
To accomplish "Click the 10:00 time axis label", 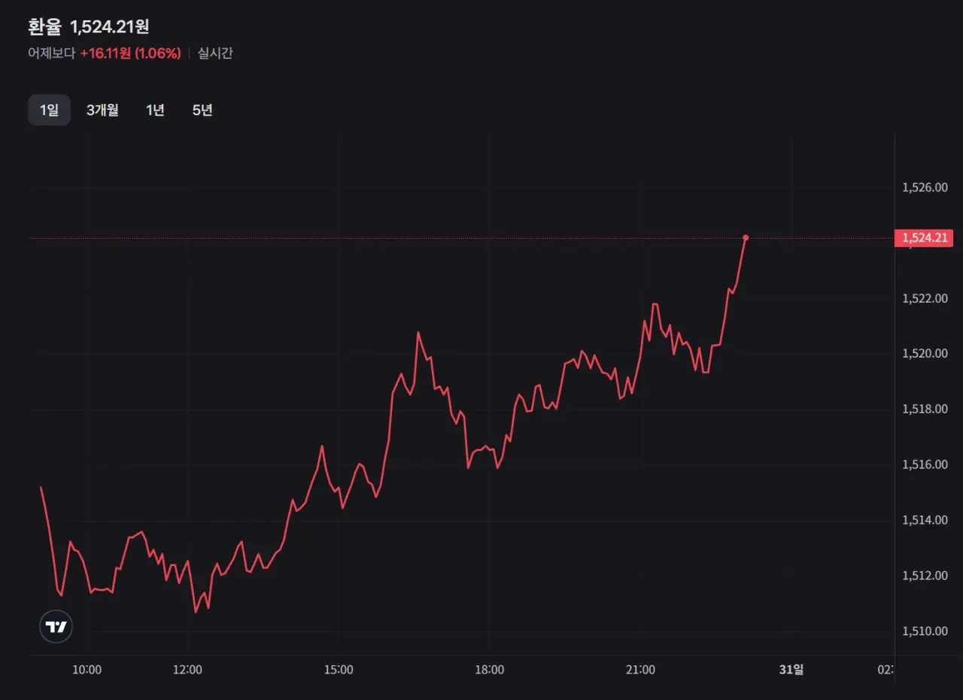I will (x=87, y=669).
